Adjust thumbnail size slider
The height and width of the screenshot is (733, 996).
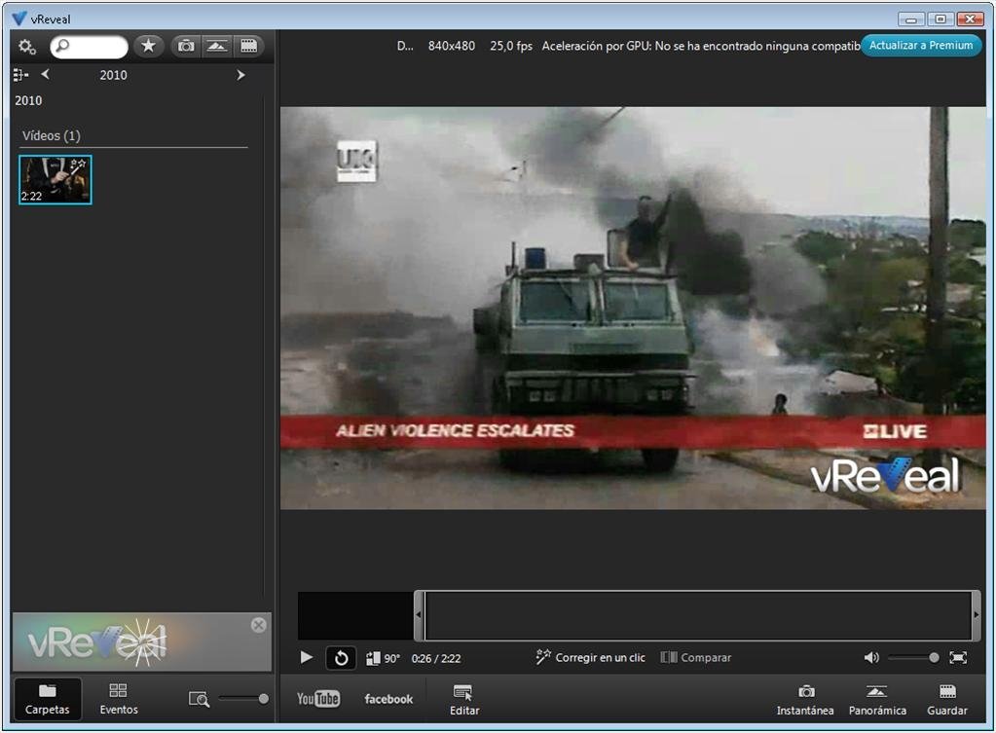point(243,699)
